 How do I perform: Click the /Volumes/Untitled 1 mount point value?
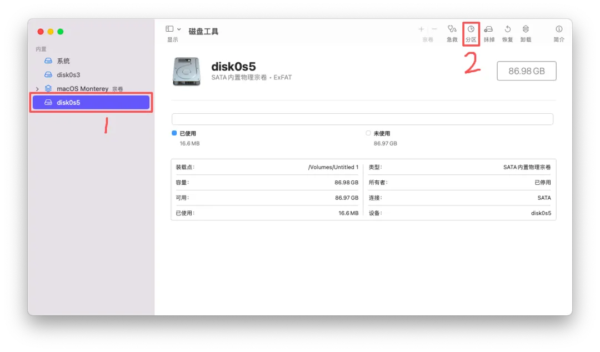tap(333, 167)
